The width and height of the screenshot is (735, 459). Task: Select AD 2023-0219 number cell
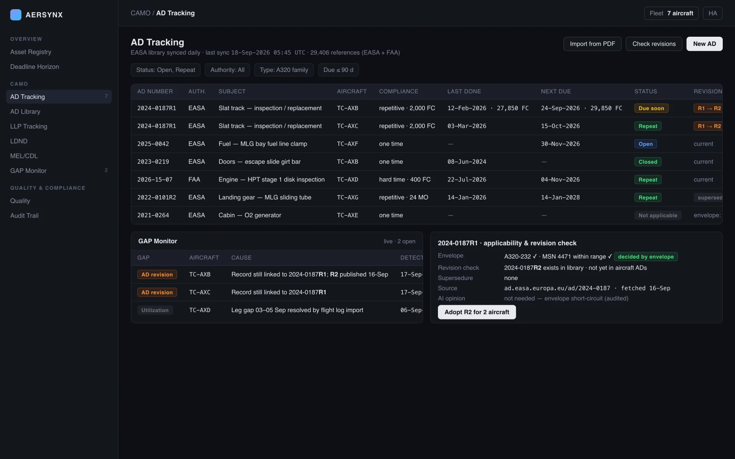153,162
